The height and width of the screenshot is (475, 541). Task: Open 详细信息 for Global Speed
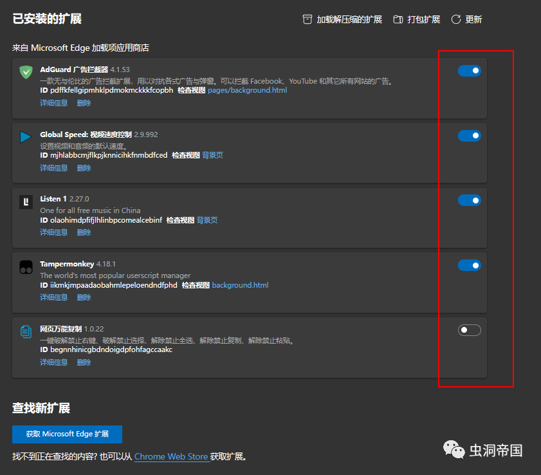[x=53, y=168]
